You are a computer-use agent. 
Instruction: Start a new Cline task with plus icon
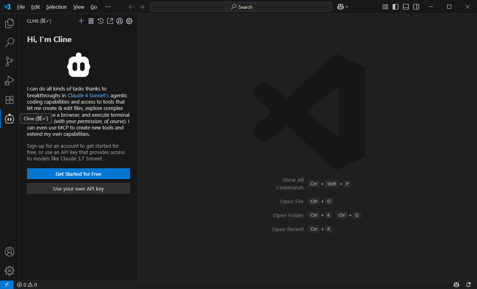(x=81, y=21)
